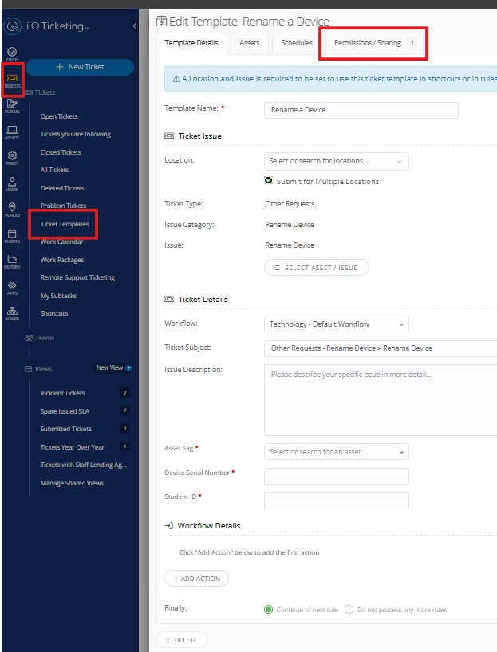Click the Issue Description text area
The height and width of the screenshot is (652, 497).
381,400
